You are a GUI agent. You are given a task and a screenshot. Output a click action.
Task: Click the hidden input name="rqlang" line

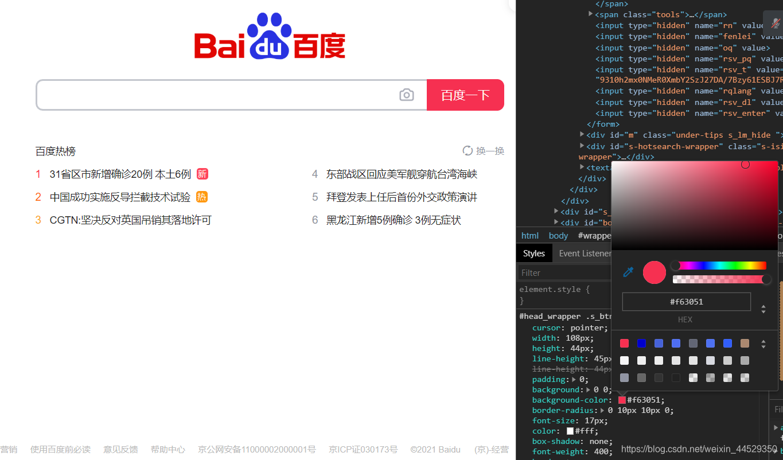click(x=689, y=91)
